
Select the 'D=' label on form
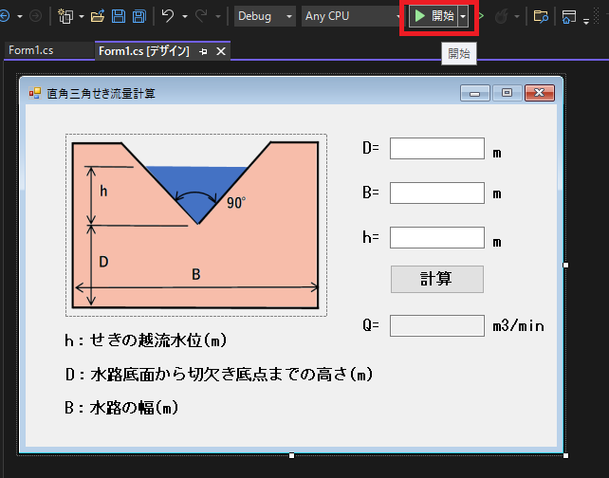[371, 148]
